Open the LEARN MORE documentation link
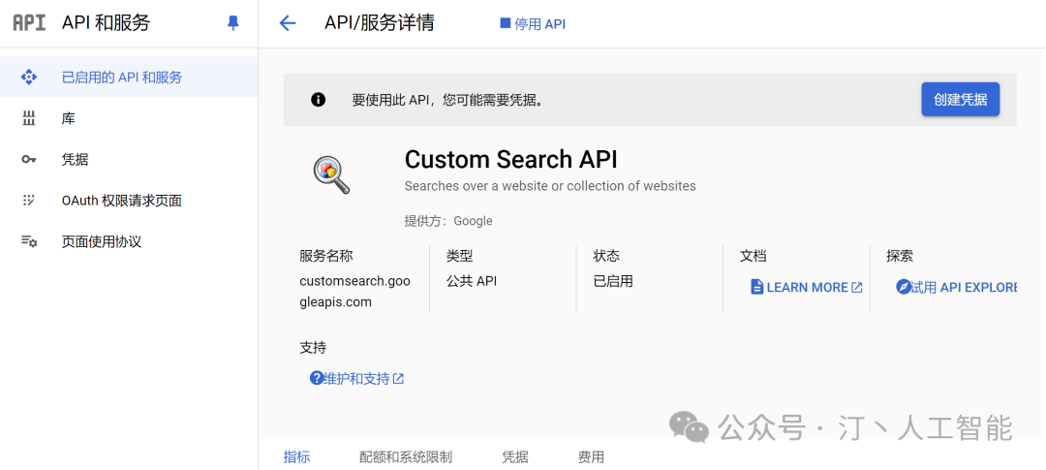The width and height of the screenshot is (1046, 470). coord(807,287)
